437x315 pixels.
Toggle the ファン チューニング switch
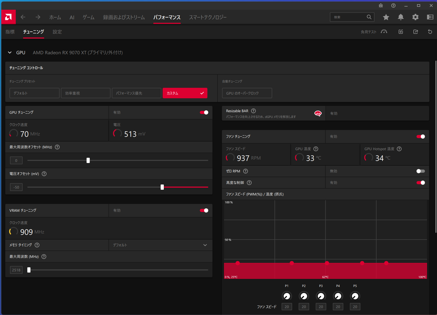(421, 137)
